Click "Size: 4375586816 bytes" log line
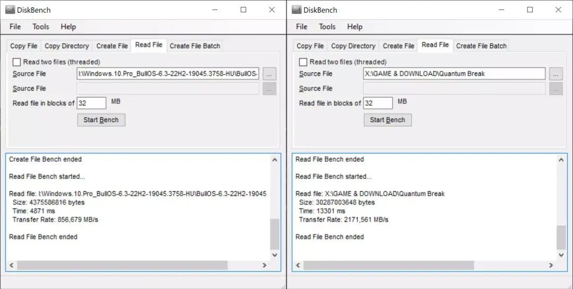573x289 pixels. [48, 203]
